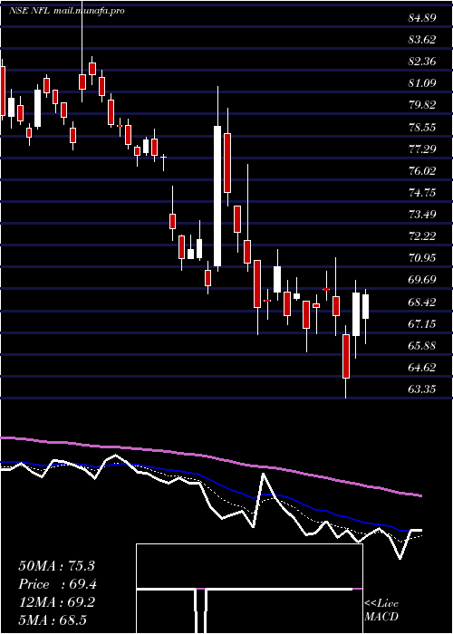The height and width of the screenshot is (634, 453).
Task: Select the 78.55 price axis label
Action: (x=422, y=128)
